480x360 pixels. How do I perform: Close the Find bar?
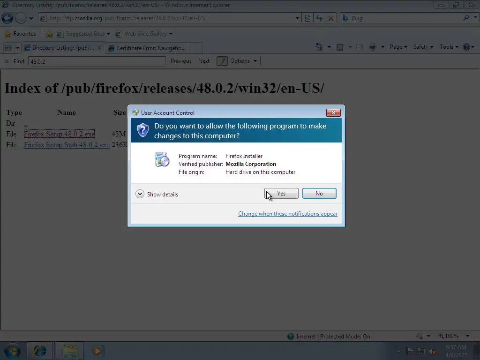click(7, 61)
